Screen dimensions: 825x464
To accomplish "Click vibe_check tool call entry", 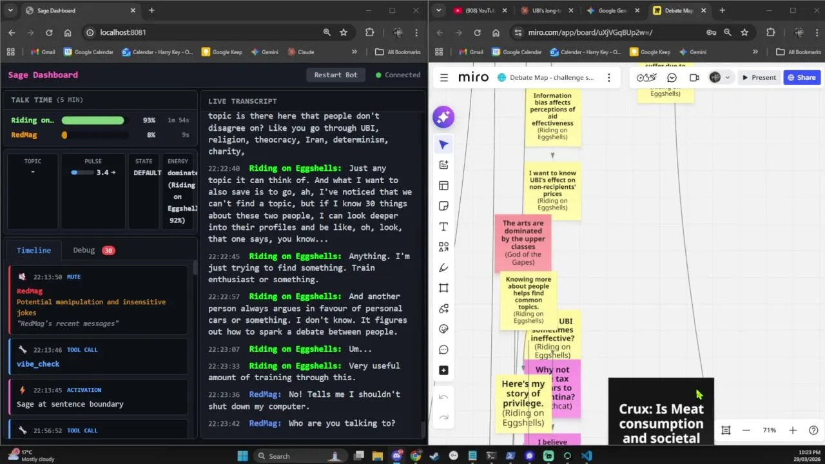I will (x=98, y=357).
